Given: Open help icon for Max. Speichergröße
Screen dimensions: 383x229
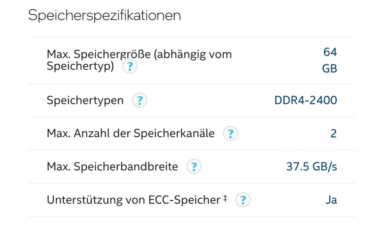Looking at the screenshot, I should coord(130,66).
